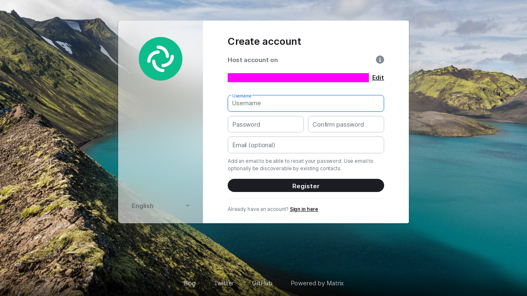
Task: Open the English language selector
Action: coord(161,206)
